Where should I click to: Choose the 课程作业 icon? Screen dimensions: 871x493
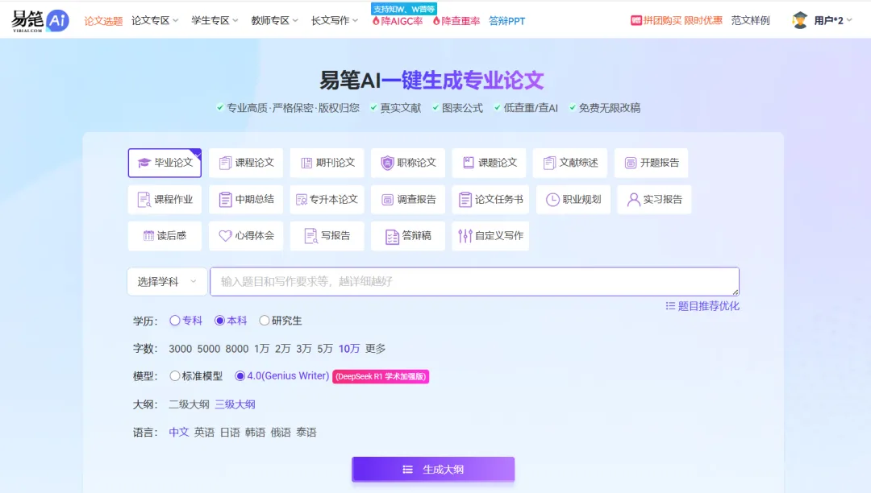click(144, 200)
